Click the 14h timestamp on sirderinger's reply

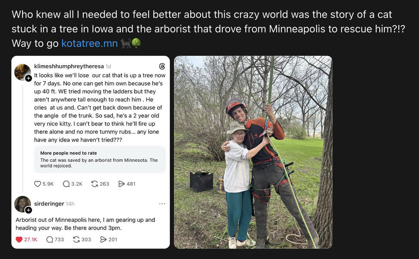(x=70, y=204)
